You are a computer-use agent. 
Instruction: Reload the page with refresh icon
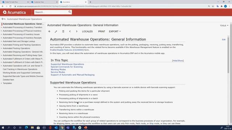pyautogui.click(x=11, y=6)
